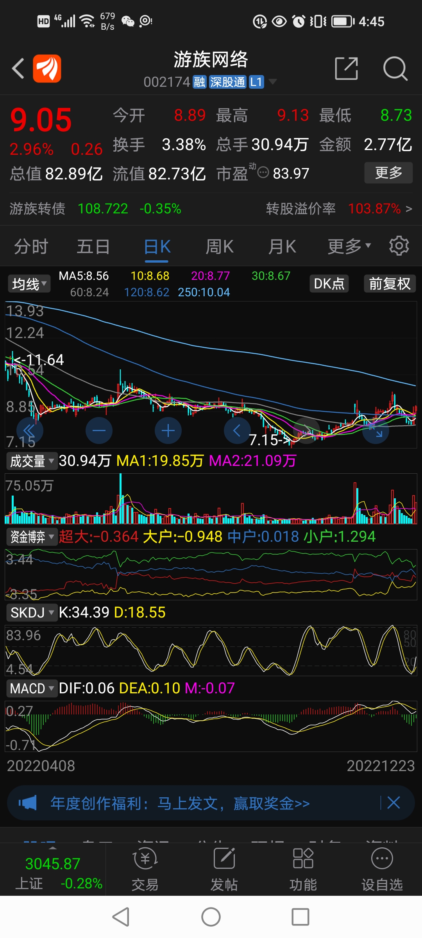Jump to earliest data with double-left arrow
The width and height of the screenshot is (422, 938).
(x=30, y=431)
